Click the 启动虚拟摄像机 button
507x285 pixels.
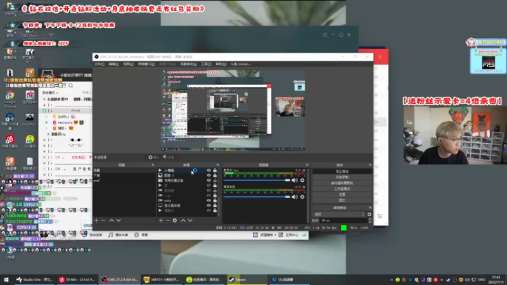342,183
